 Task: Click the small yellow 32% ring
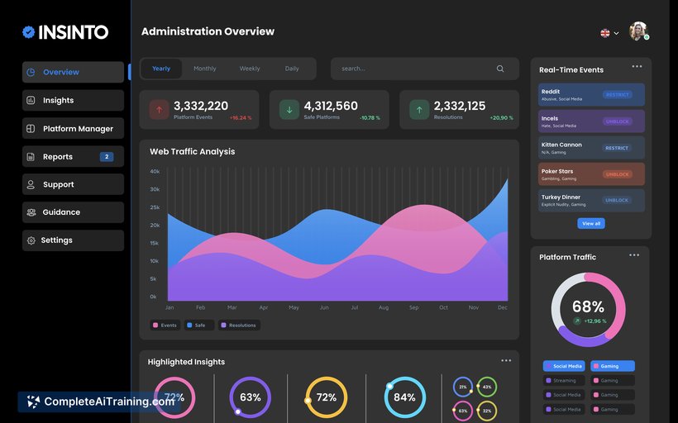(x=487, y=411)
